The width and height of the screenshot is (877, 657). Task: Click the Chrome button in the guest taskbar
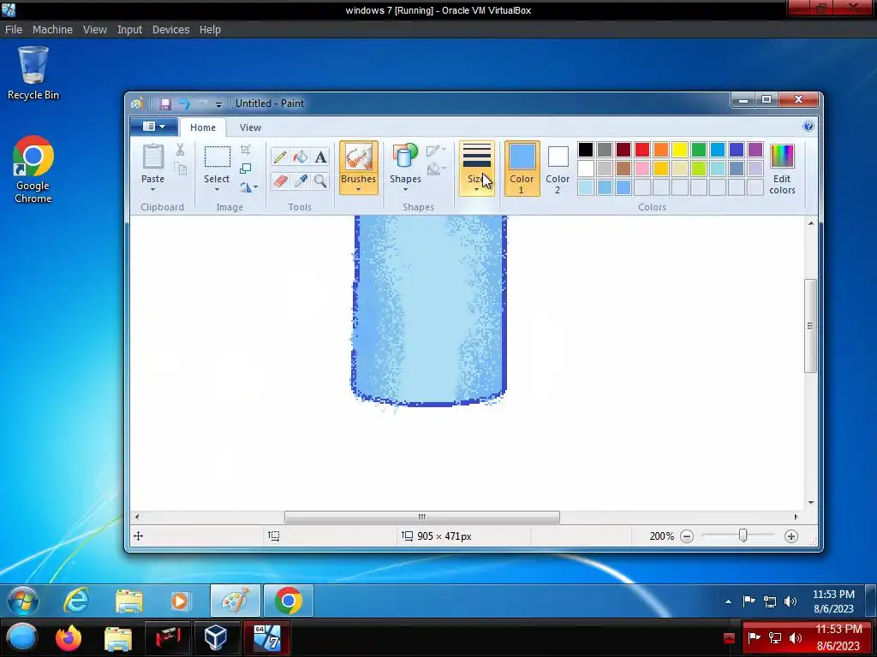coord(288,601)
